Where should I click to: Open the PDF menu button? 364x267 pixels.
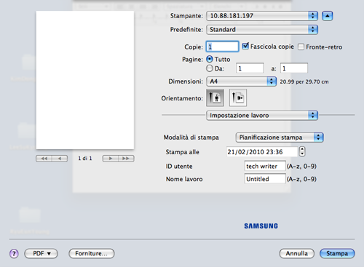[x=41, y=254]
